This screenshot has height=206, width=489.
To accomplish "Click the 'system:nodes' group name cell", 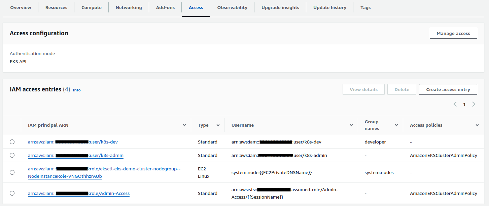I will pos(379,172).
